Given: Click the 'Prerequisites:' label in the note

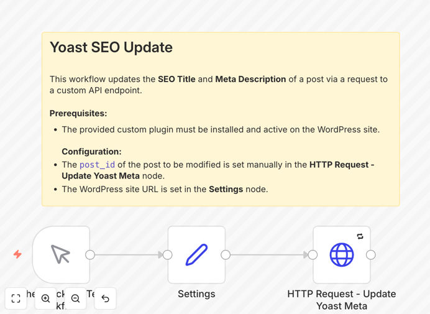Looking at the screenshot, I should click(78, 113).
